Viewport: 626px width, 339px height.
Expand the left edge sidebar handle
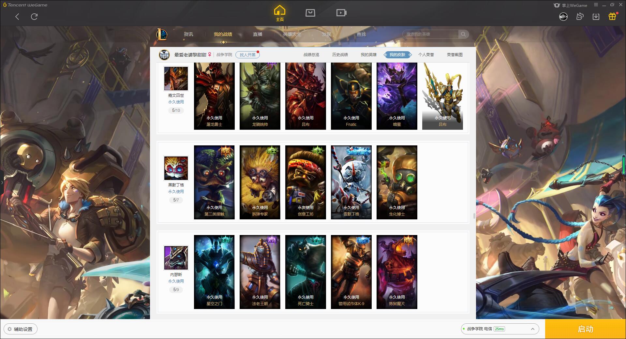pos(2,183)
